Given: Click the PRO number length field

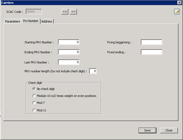Looking at the screenshot, I should tap(93, 71).
